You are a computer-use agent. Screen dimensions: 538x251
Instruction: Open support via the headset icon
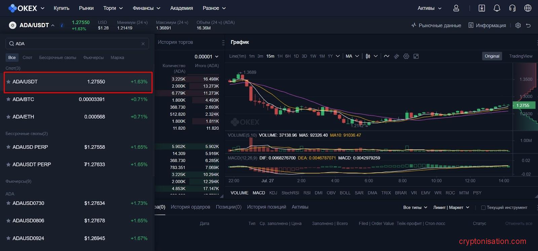click(512, 8)
